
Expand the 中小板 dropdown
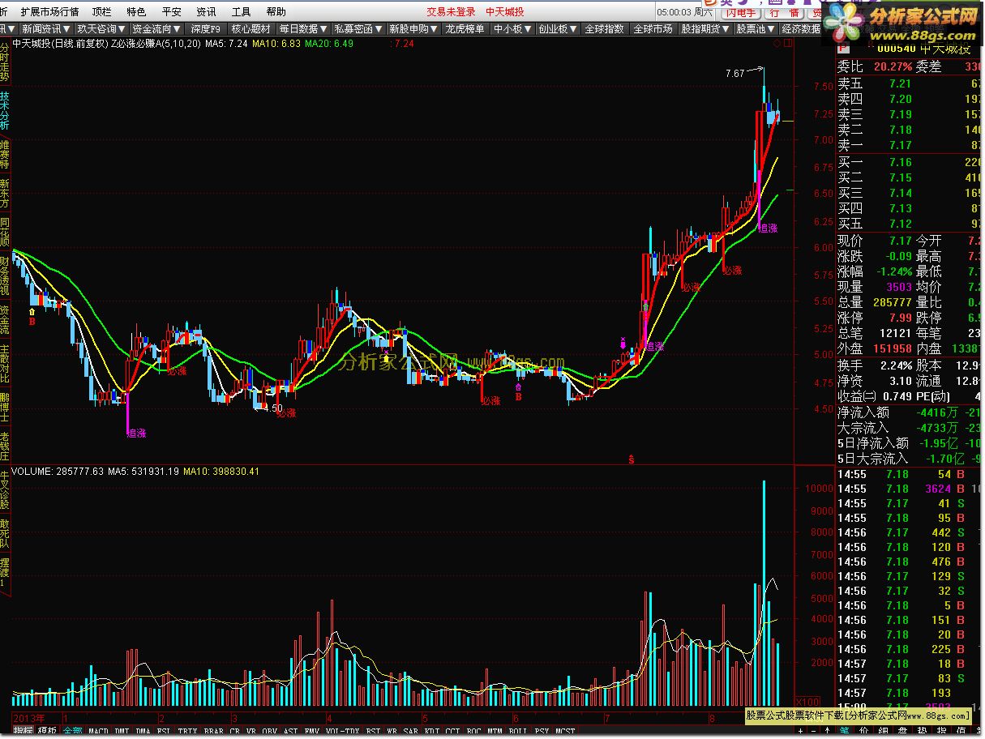point(512,29)
